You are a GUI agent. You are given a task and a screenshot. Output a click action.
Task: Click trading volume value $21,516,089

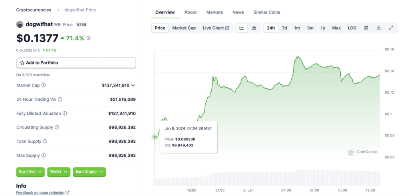[123, 99]
